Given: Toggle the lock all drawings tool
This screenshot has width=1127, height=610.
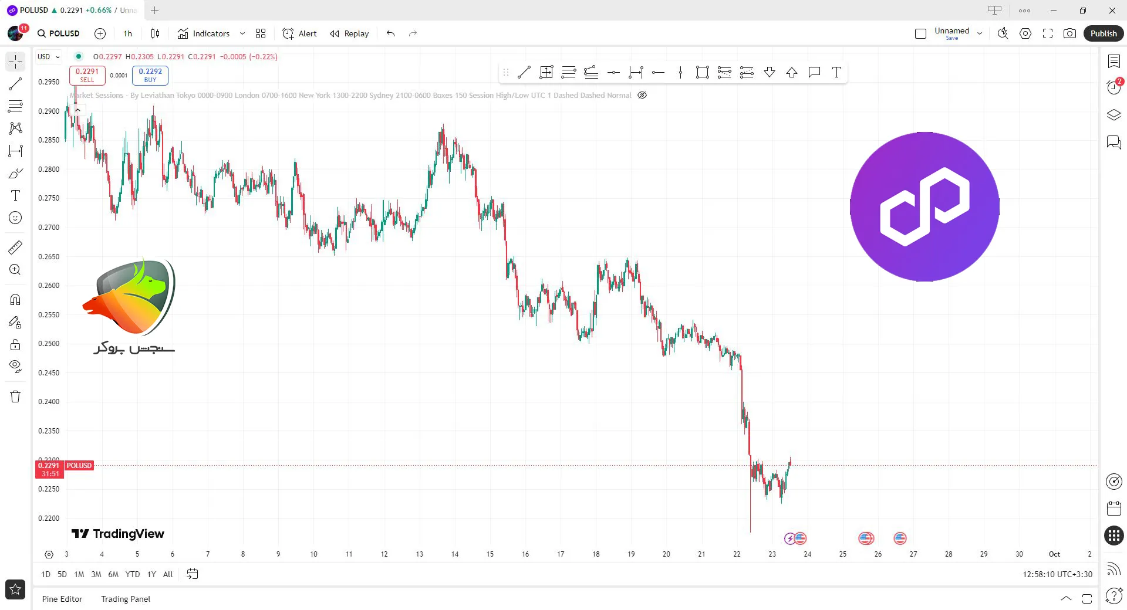Looking at the screenshot, I should 15,344.
